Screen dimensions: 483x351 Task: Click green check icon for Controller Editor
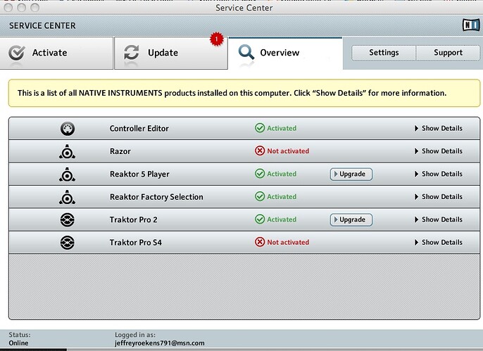point(260,128)
